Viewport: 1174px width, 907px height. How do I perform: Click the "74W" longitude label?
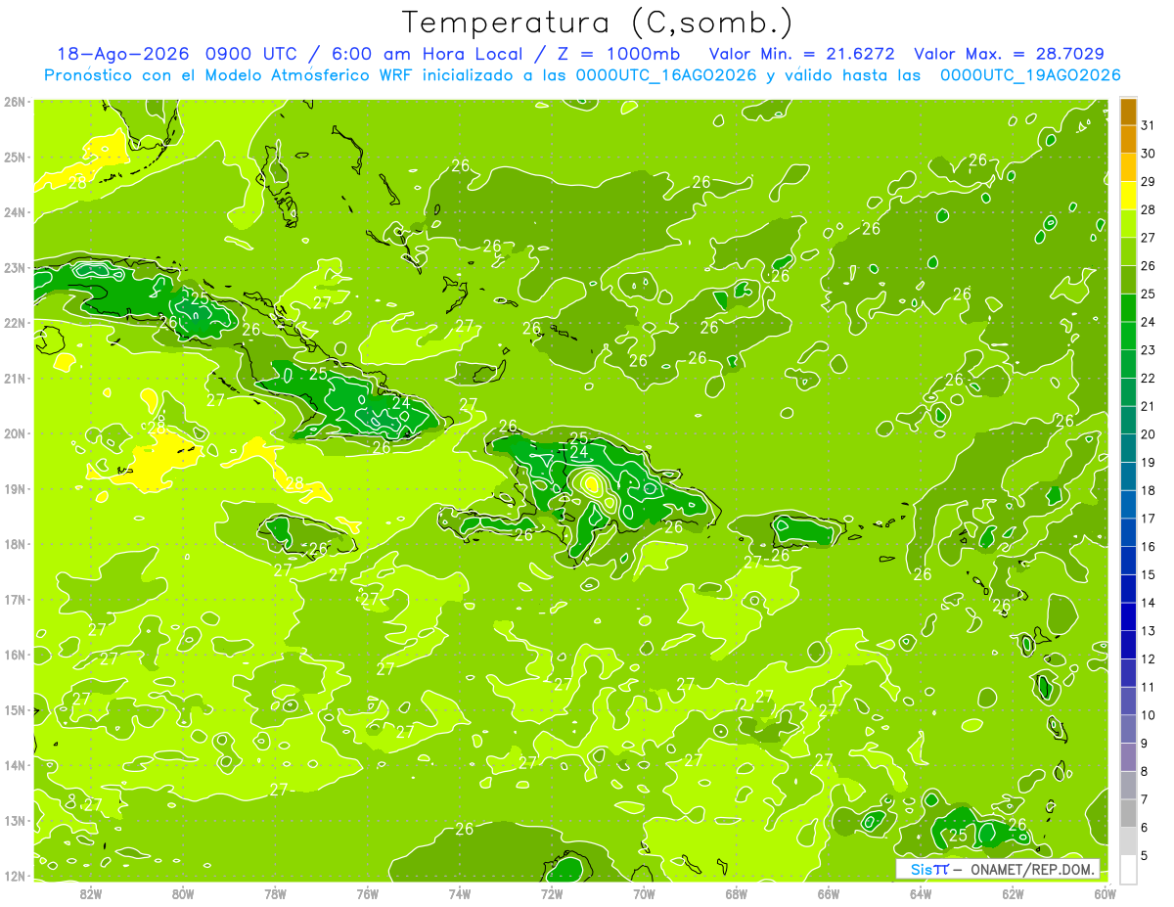[459, 893]
